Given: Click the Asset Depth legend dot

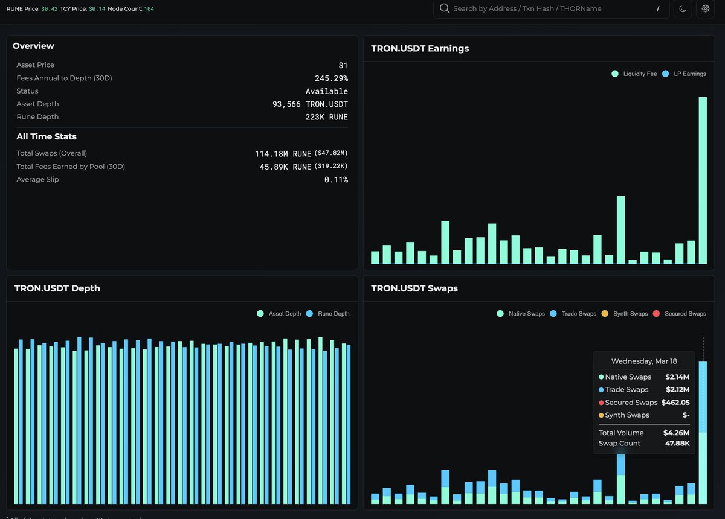Looking at the screenshot, I should 260,313.
